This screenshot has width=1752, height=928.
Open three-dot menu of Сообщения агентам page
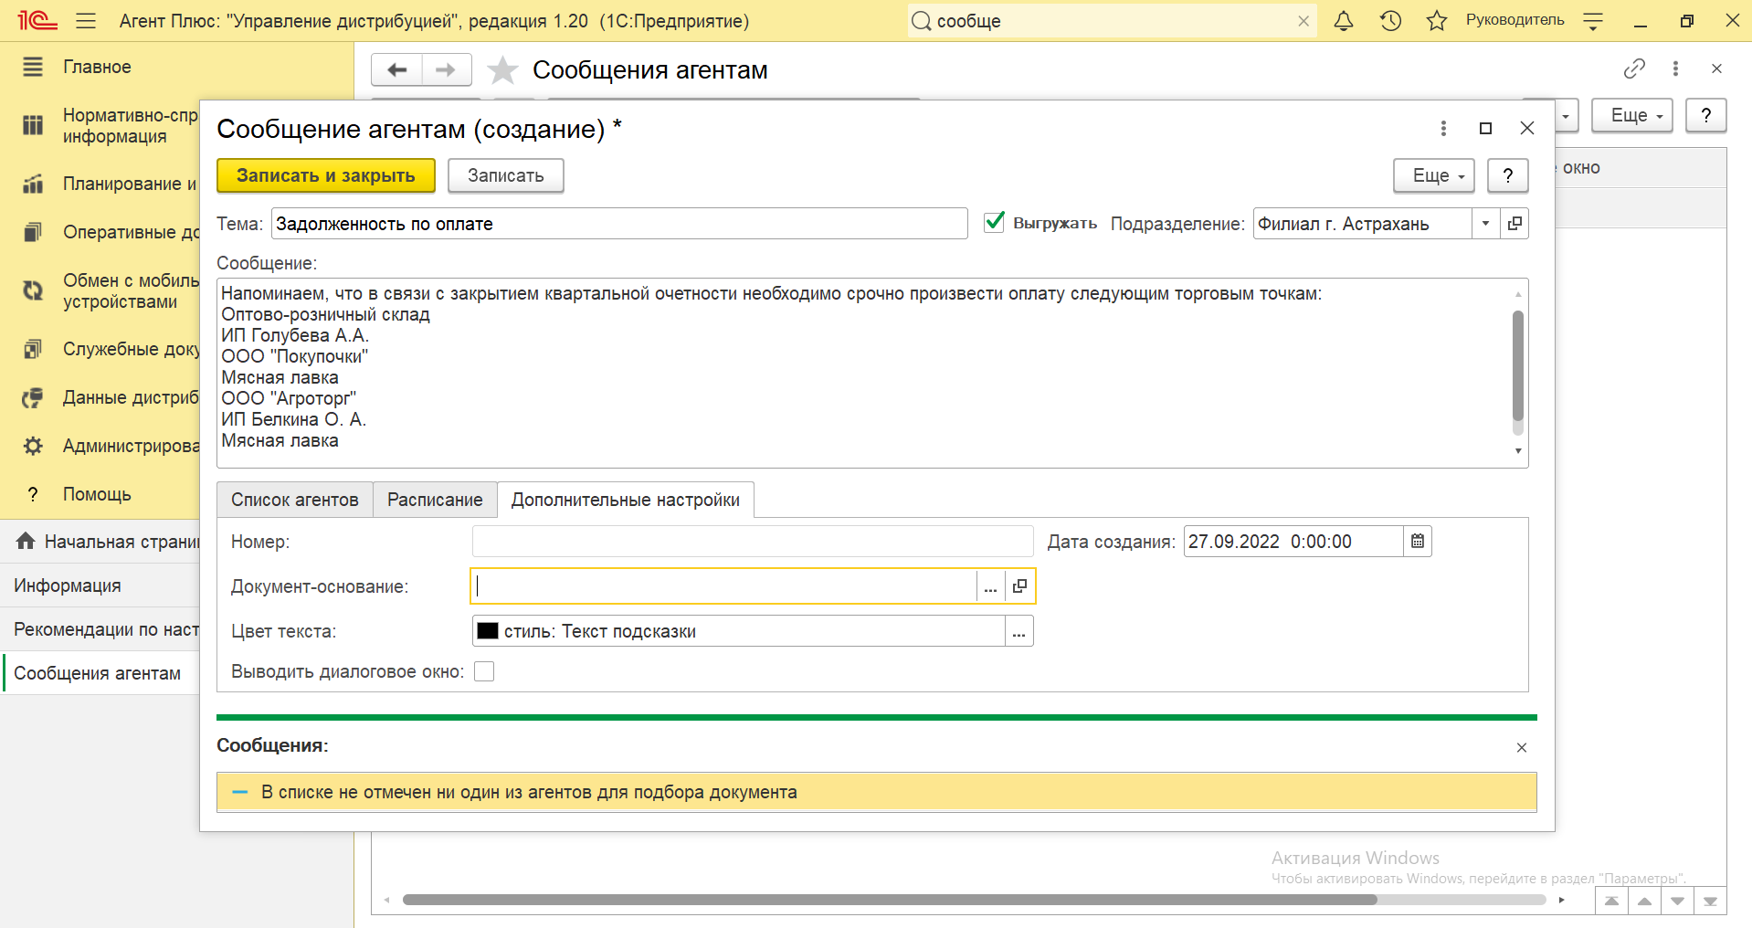pos(1675,69)
